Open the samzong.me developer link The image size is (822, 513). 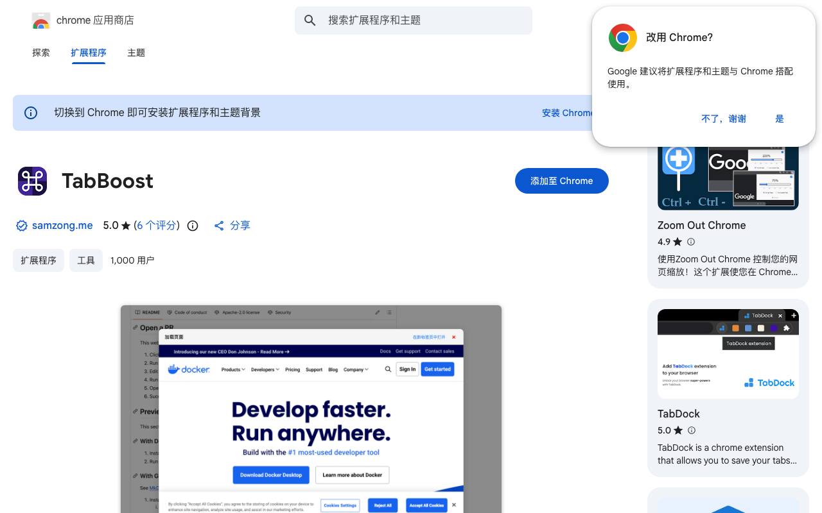click(62, 226)
